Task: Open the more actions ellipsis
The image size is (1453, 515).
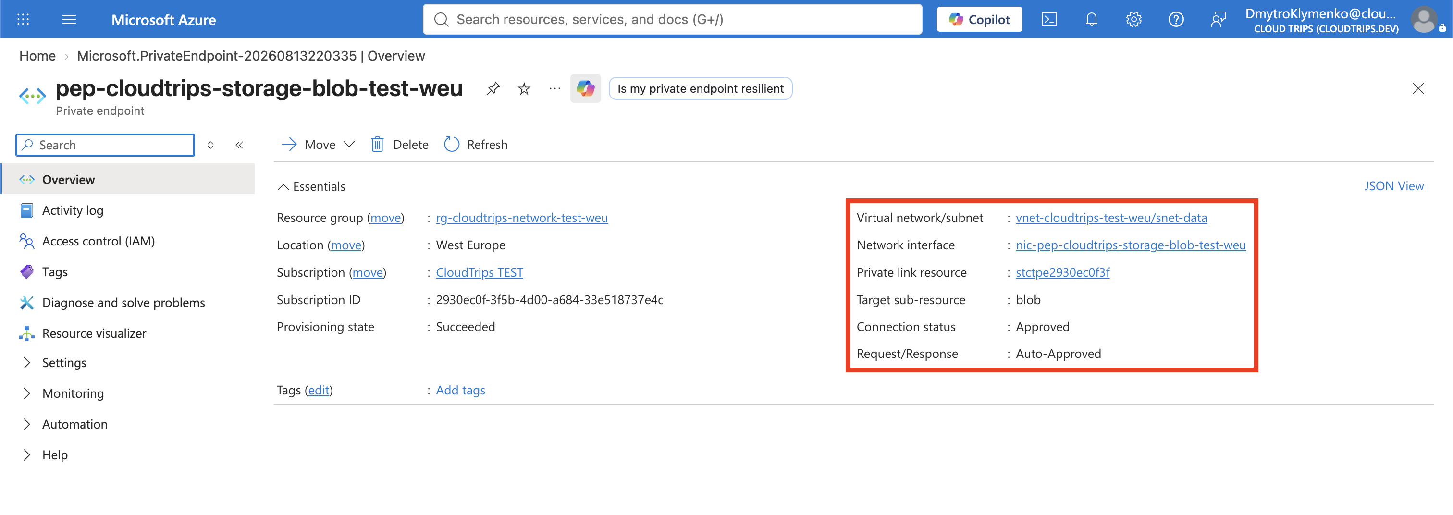Action: [x=554, y=88]
